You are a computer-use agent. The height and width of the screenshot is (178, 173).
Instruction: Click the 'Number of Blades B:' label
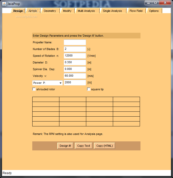tap(46, 49)
